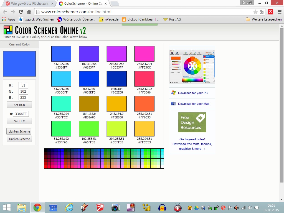Click the Windows Start button

tap(7, 207)
